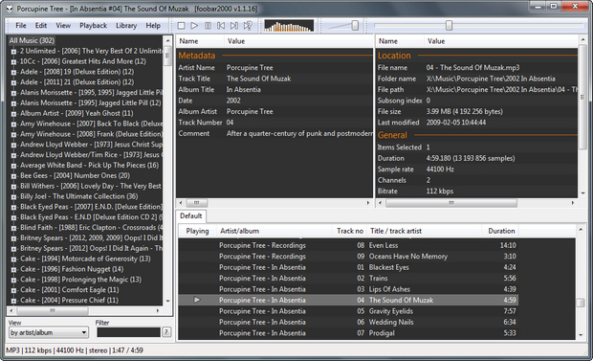Select the All Music (302) root node

point(32,40)
